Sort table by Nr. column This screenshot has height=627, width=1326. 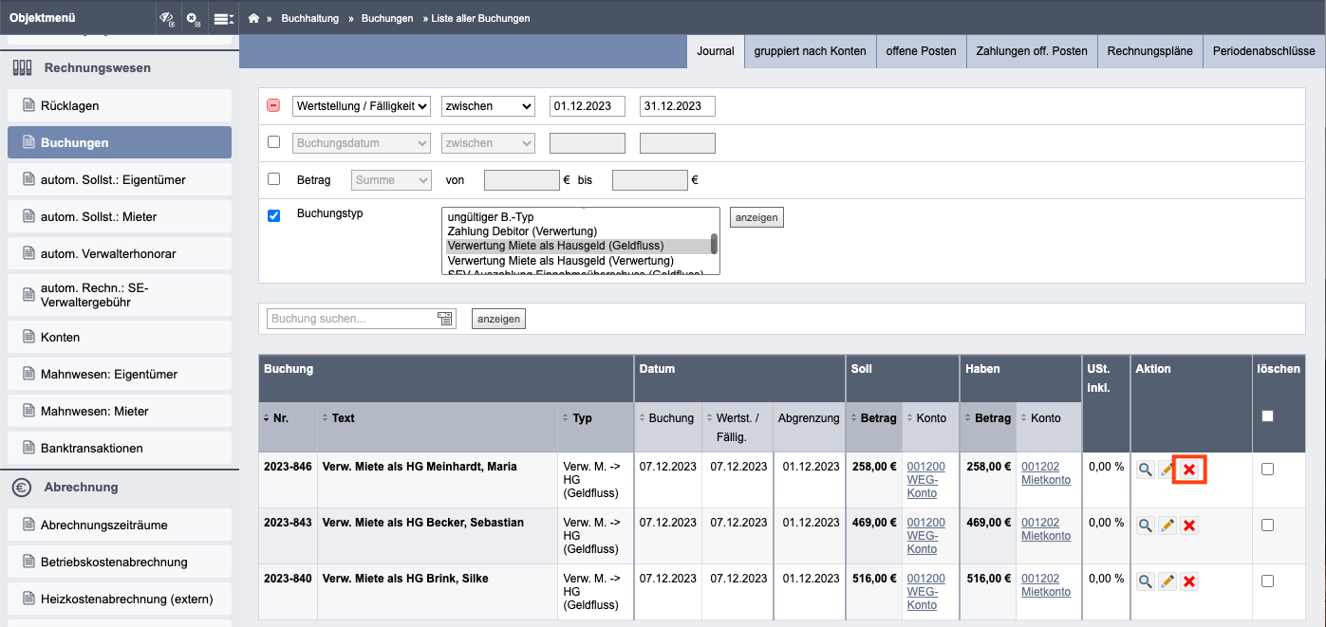click(276, 418)
